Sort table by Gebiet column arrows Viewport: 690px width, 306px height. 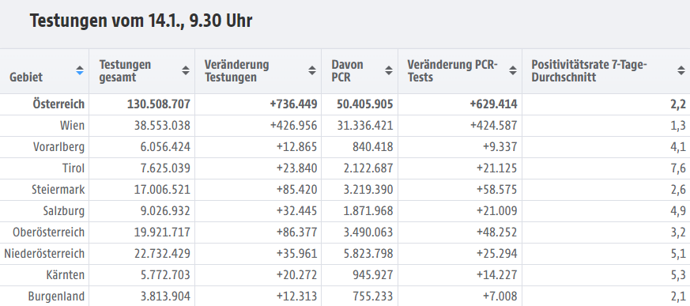tap(80, 70)
